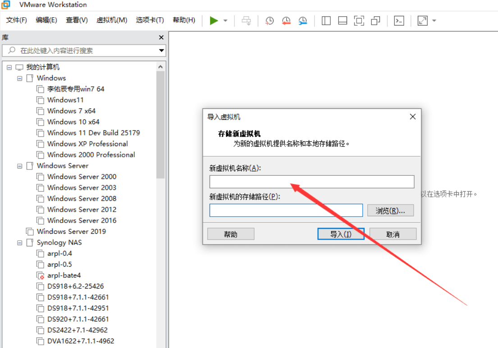Power on the virtual machine
Image resolution: width=498 pixels, height=348 pixels.
click(x=213, y=20)
